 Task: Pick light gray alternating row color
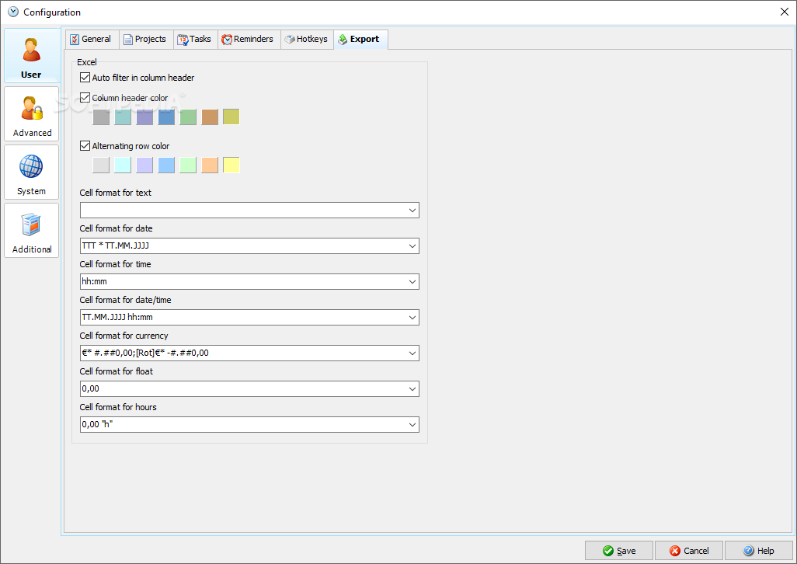point(101,165)
